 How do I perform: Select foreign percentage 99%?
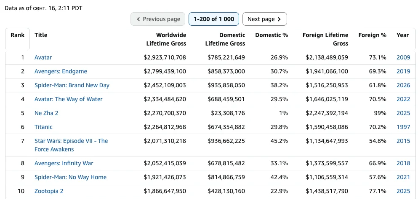click(x=380, y=113)
